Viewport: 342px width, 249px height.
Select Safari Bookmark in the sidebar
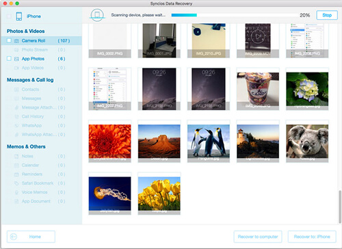tap(42, 183)
